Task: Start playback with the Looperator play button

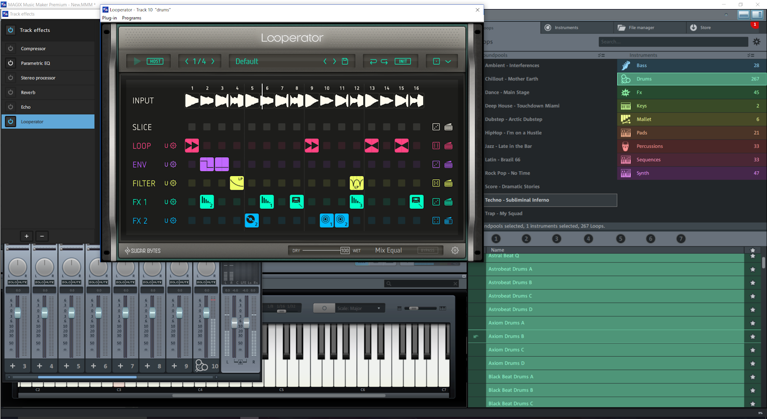Action: tap(137, 61)
